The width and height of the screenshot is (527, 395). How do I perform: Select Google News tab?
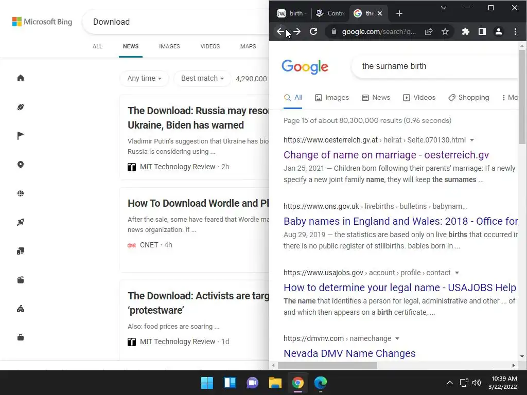(x=376, y=97)
